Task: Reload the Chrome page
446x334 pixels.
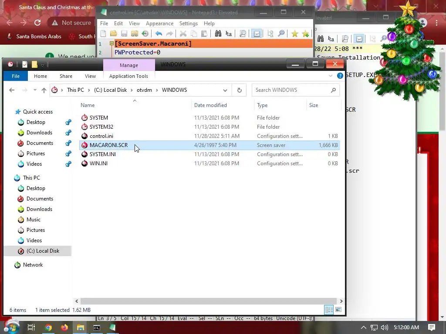Action: [x=37, y=23]
